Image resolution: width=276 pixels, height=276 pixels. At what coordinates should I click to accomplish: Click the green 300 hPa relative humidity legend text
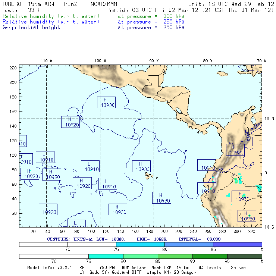pos(94,16)
